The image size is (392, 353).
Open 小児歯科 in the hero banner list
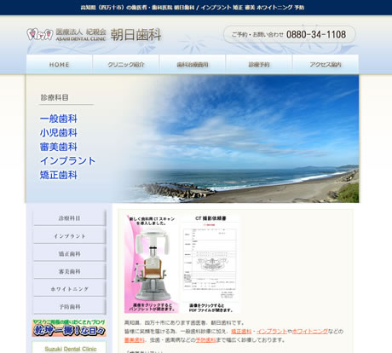tap(59, 133)
